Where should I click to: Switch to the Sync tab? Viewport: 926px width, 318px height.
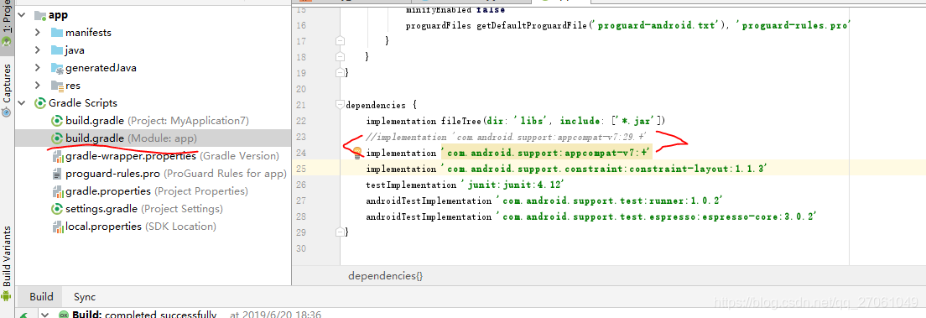(85, 297)
